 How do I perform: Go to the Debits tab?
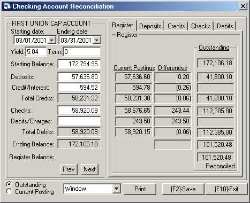(225, 26)
